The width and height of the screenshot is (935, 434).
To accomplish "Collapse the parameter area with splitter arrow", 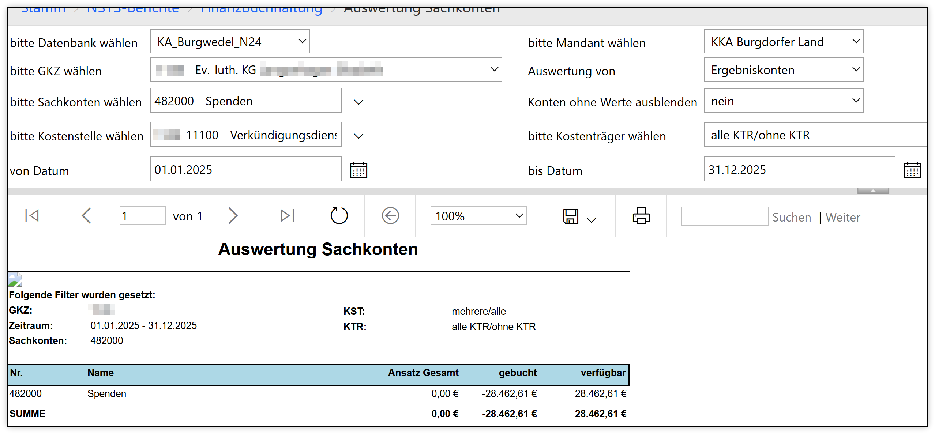I will (873, 191).
